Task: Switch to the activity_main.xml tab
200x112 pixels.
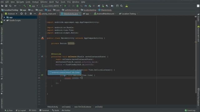Action: 48,14
